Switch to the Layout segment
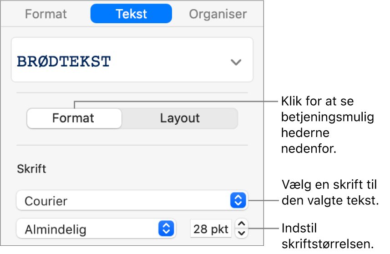This screenshot has height=254, width=390. tap(180, 118)
